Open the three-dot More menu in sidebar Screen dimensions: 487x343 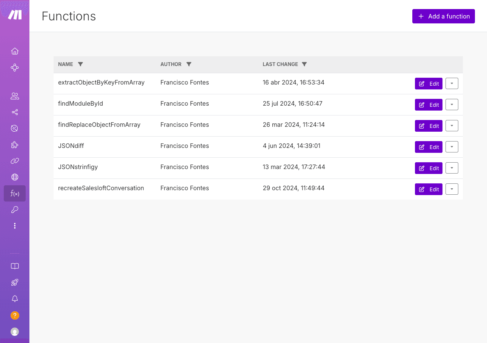tap(15, 226)
